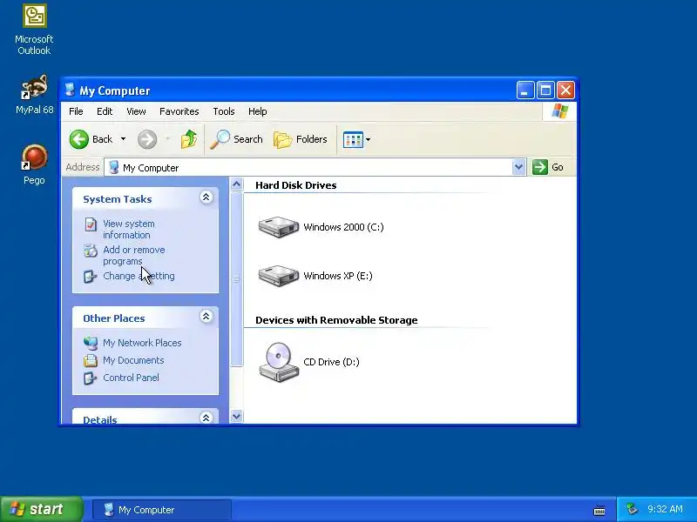Open the Favorites menu

pyautogui.click(x=179, y=111)
